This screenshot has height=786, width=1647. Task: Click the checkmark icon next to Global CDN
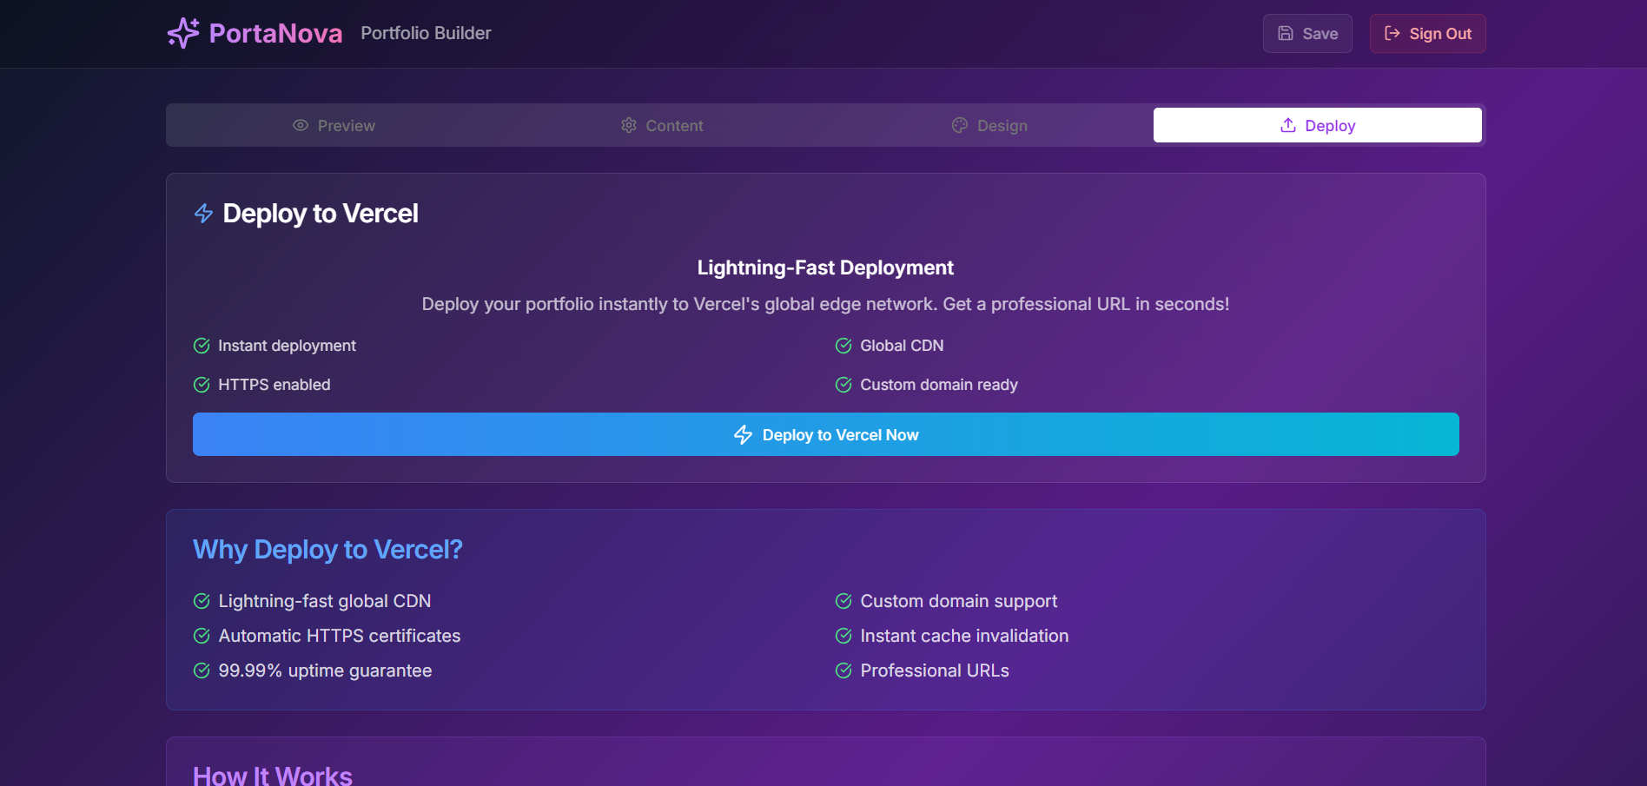click(x=843, y=346)
